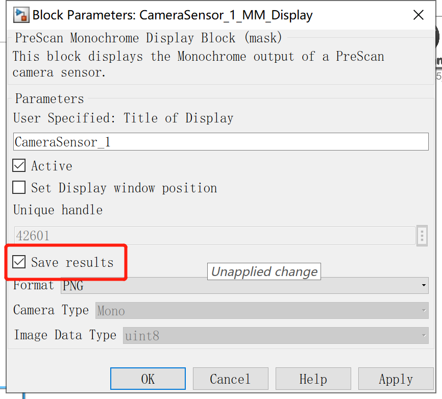Click the Camera Type dropdown arrow
Screen dimensions: 442x399
[x=424, y=311]
